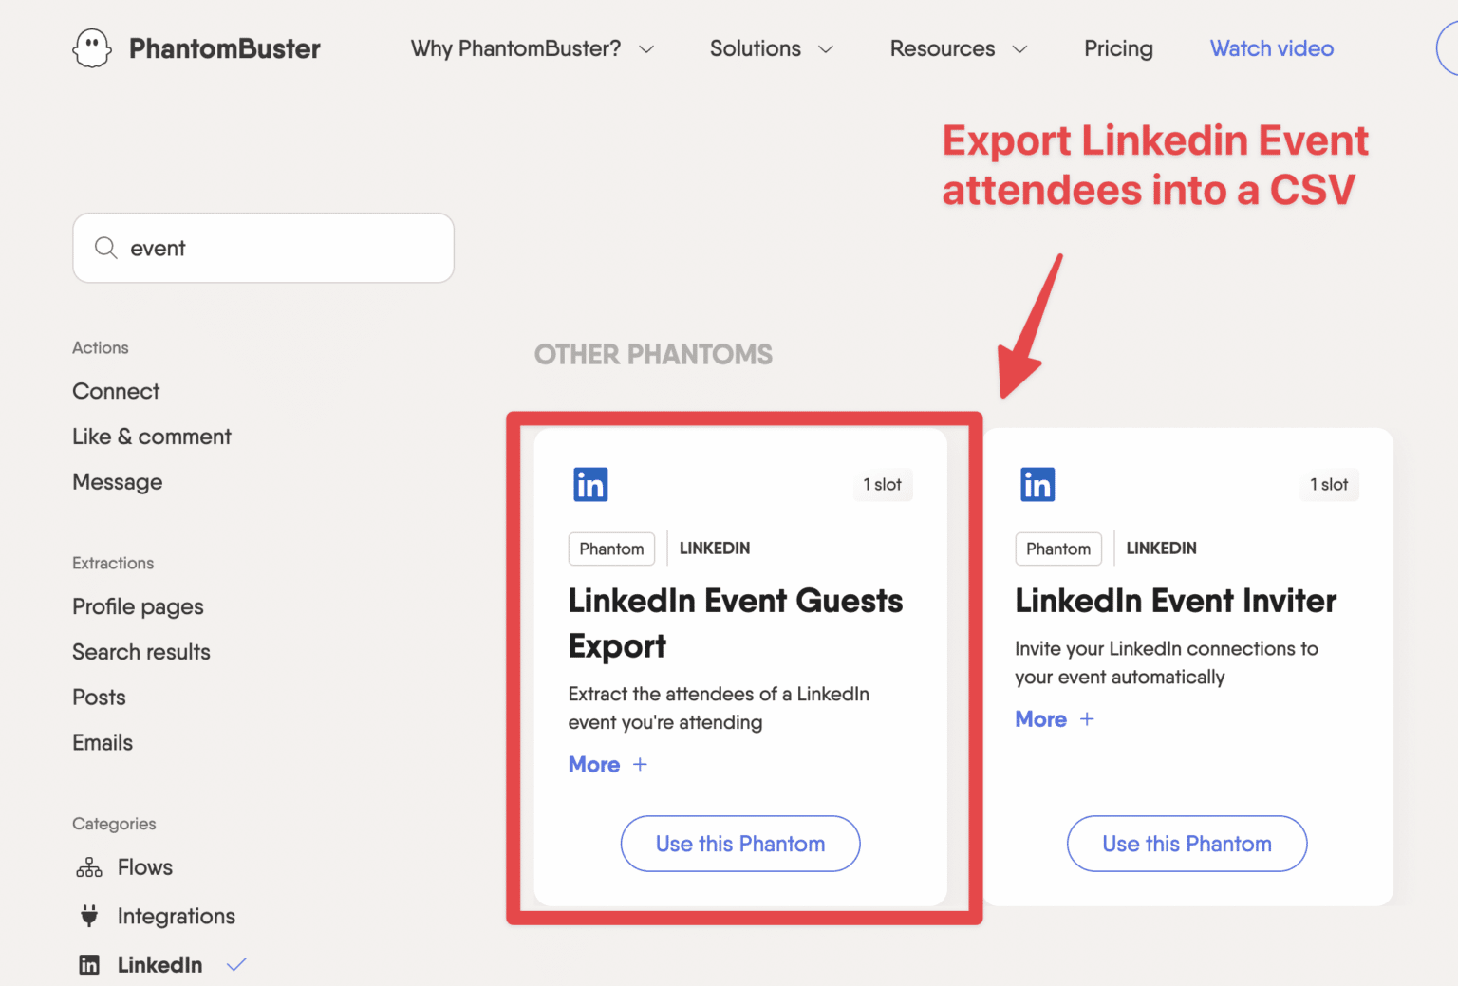Open the Pricing page
The height and width of the screenshot is (986, 1458).
[x=1118, y=48]
